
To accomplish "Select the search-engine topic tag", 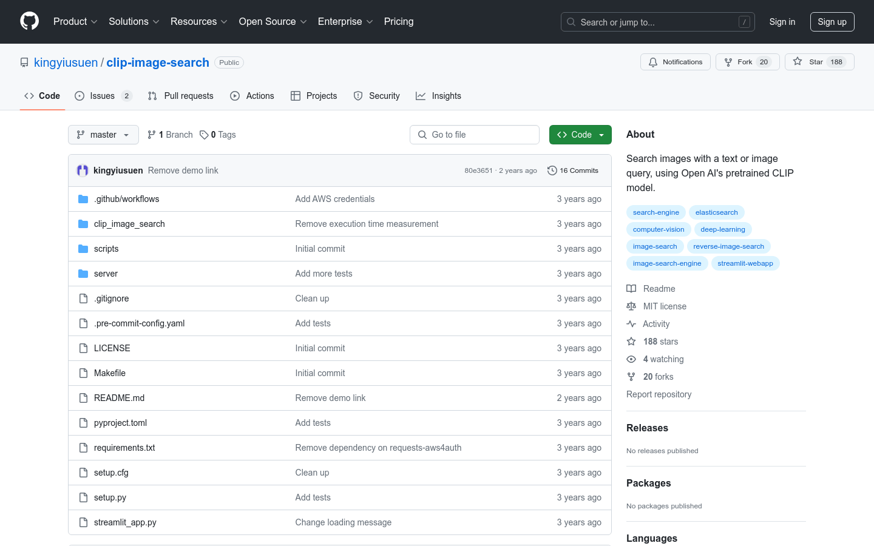I will pos(656,212).
